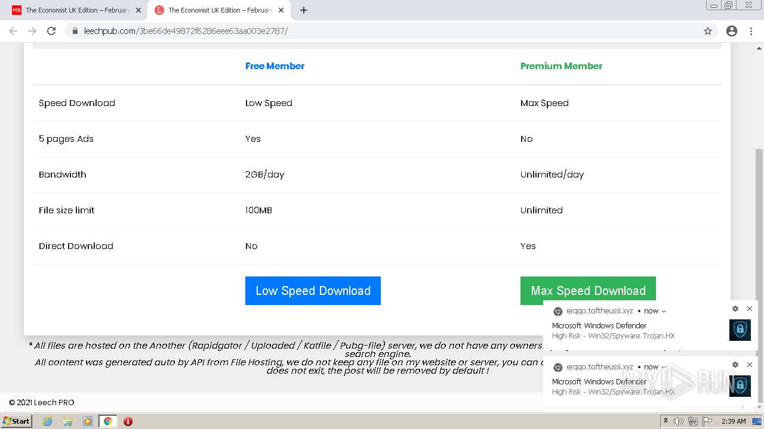Launch Internet Explorer from the taskbar
The image size is (764, 429).
point(47,421)
